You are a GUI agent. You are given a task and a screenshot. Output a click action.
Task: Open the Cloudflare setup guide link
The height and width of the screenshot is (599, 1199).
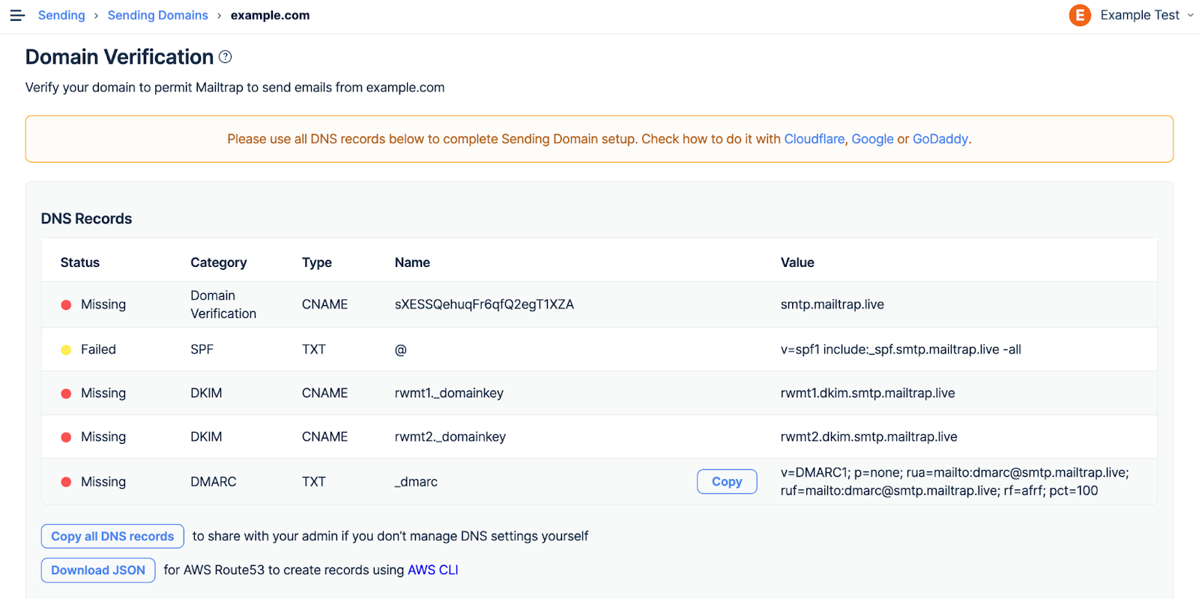(x=814, y=139)
